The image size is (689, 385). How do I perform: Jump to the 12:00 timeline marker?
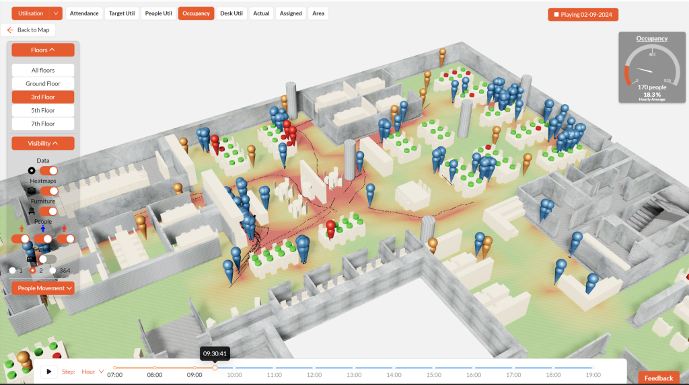click(x=314, y=368)
